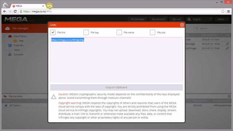Click the Search field
Image resolution: width=233 pixels, height=131 pixels.
click(x=211, y=28)
